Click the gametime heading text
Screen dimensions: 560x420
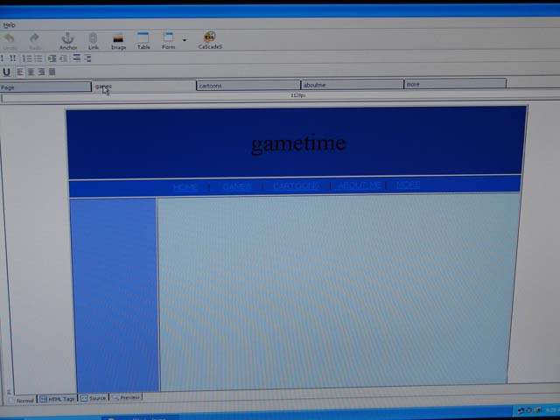tap(297, 143)
